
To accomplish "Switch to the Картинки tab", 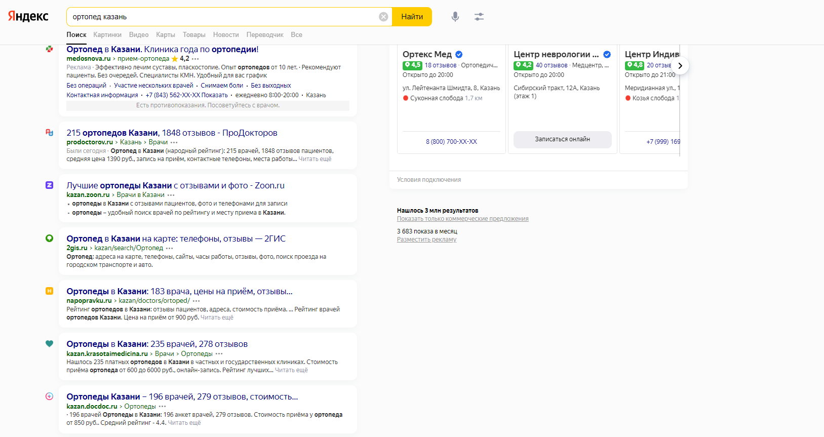I will pos(107,35).
